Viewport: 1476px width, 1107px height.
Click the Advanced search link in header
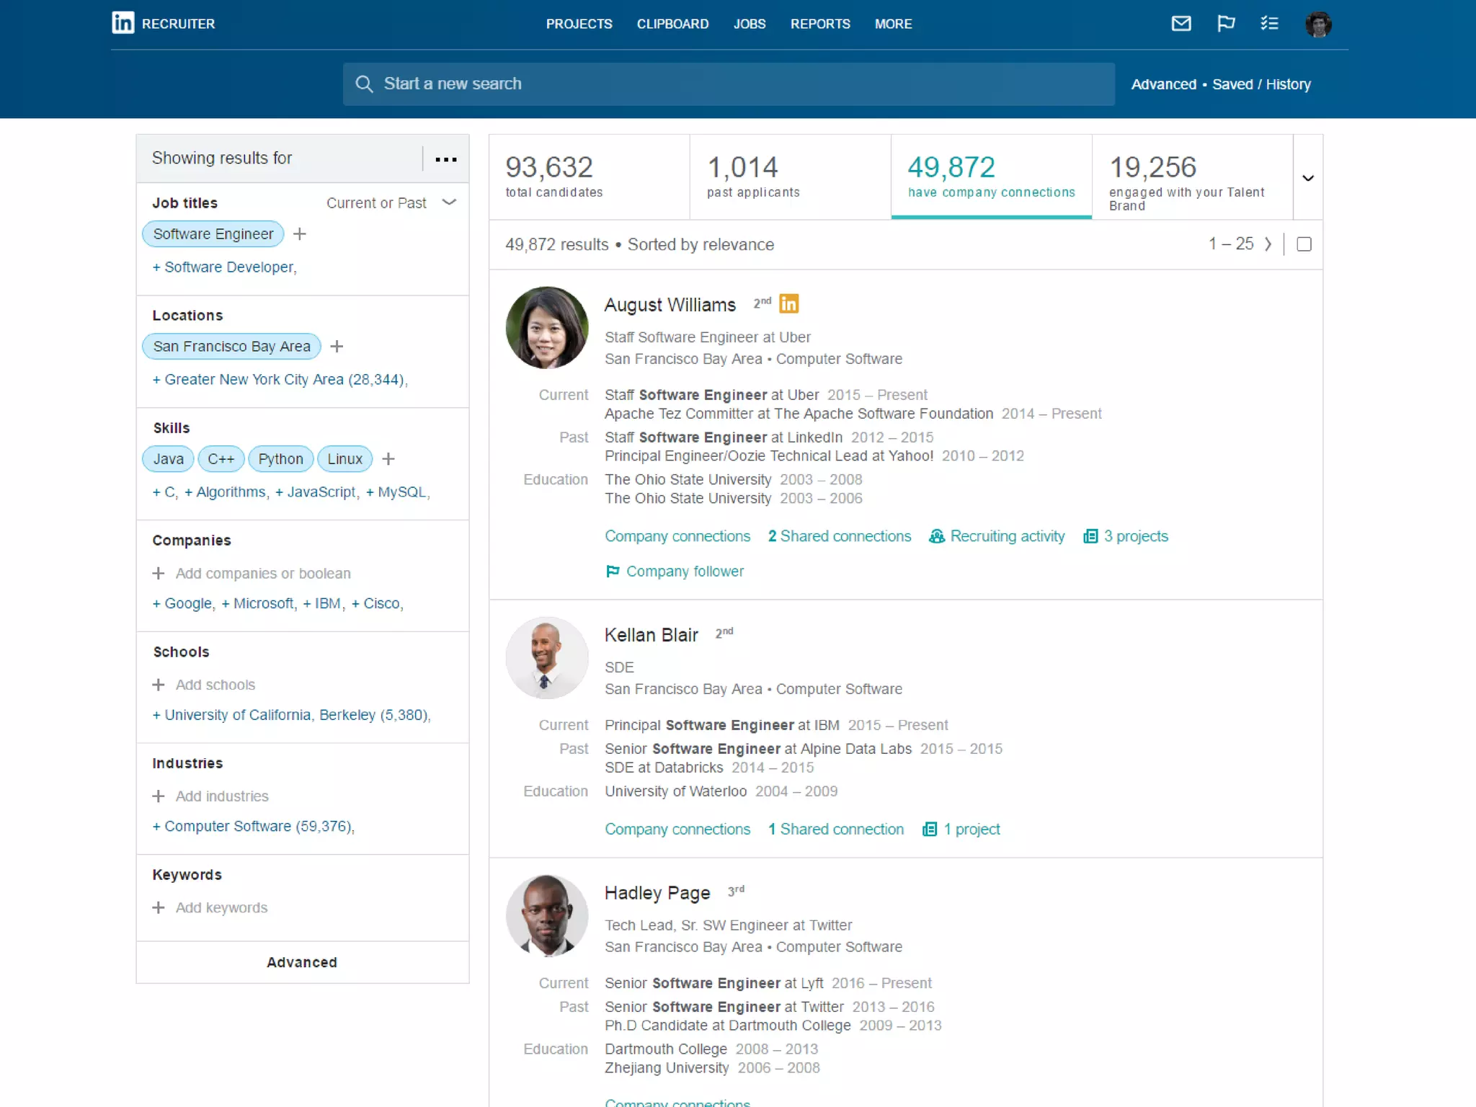point(1163,84)
